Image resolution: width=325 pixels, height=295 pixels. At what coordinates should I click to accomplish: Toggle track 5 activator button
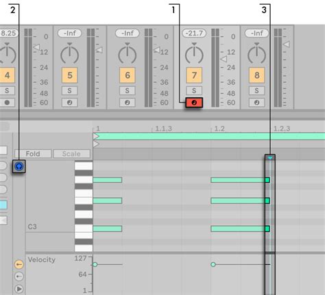pyautogui.click(x=70, y=75)
